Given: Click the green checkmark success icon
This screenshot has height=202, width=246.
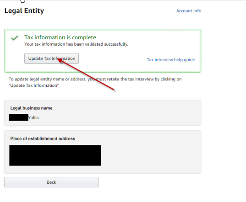Looking at the screenshot, I should (15, 38).
